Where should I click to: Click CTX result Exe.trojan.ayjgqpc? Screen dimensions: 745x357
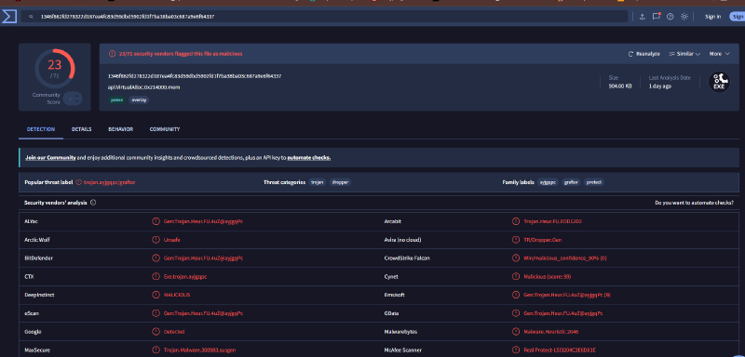pos(184,276)
